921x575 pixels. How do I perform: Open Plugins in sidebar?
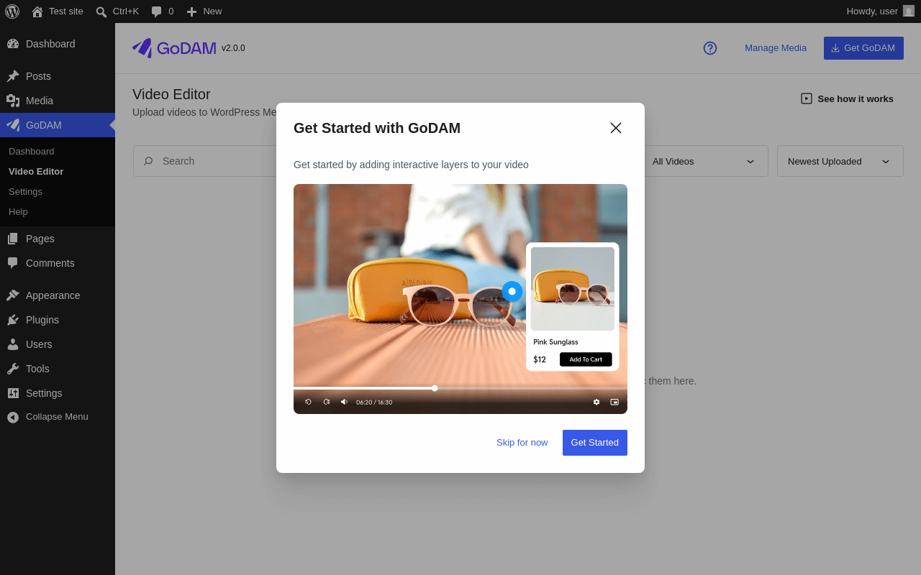click(x=58, y=320)
